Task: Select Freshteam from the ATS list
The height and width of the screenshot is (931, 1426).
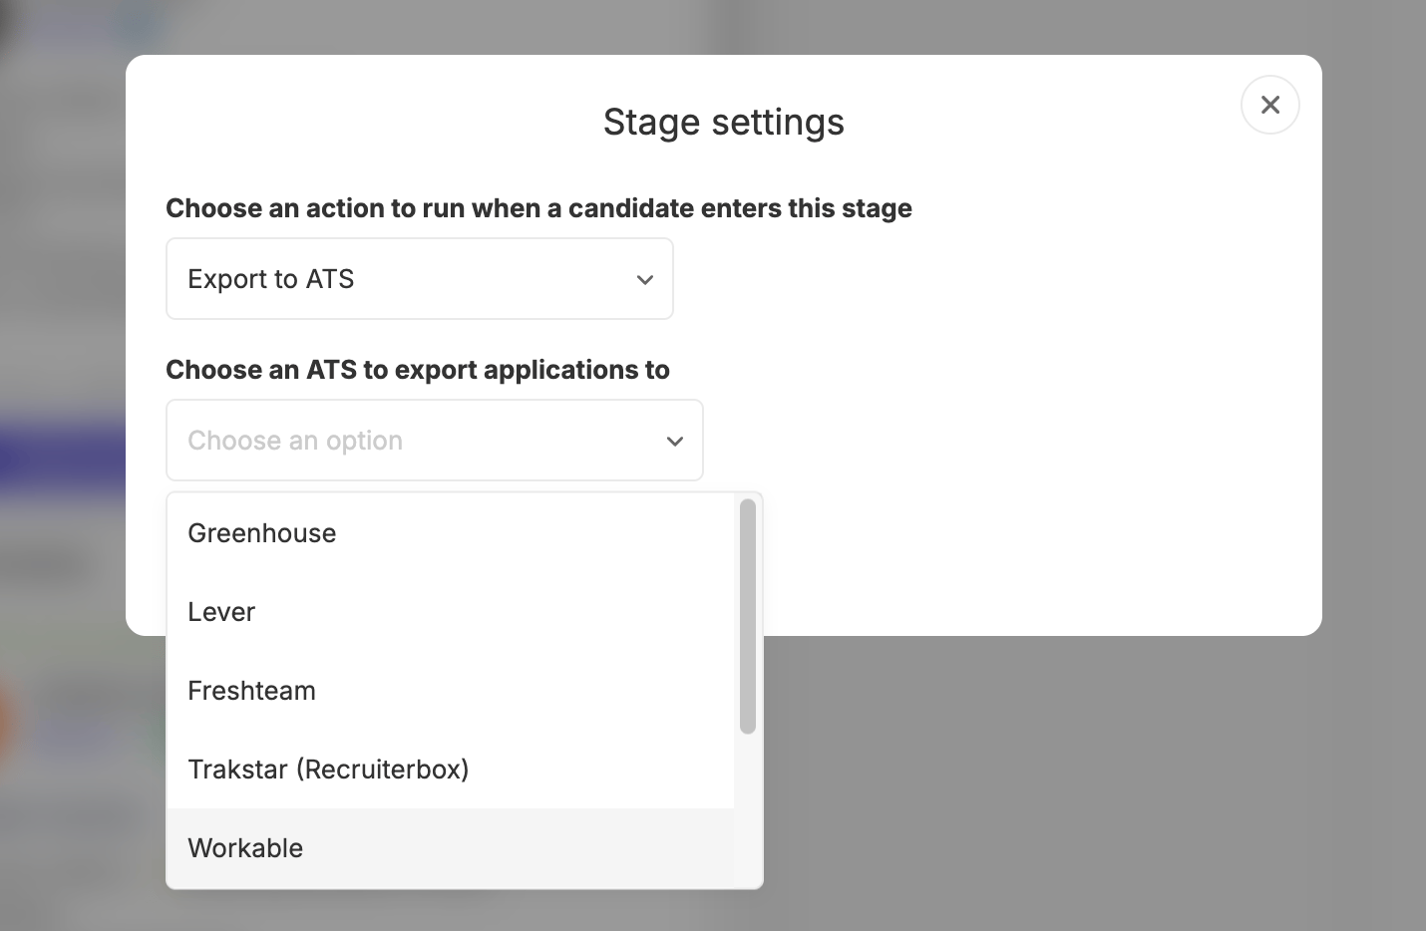Action: coord(451,691)
